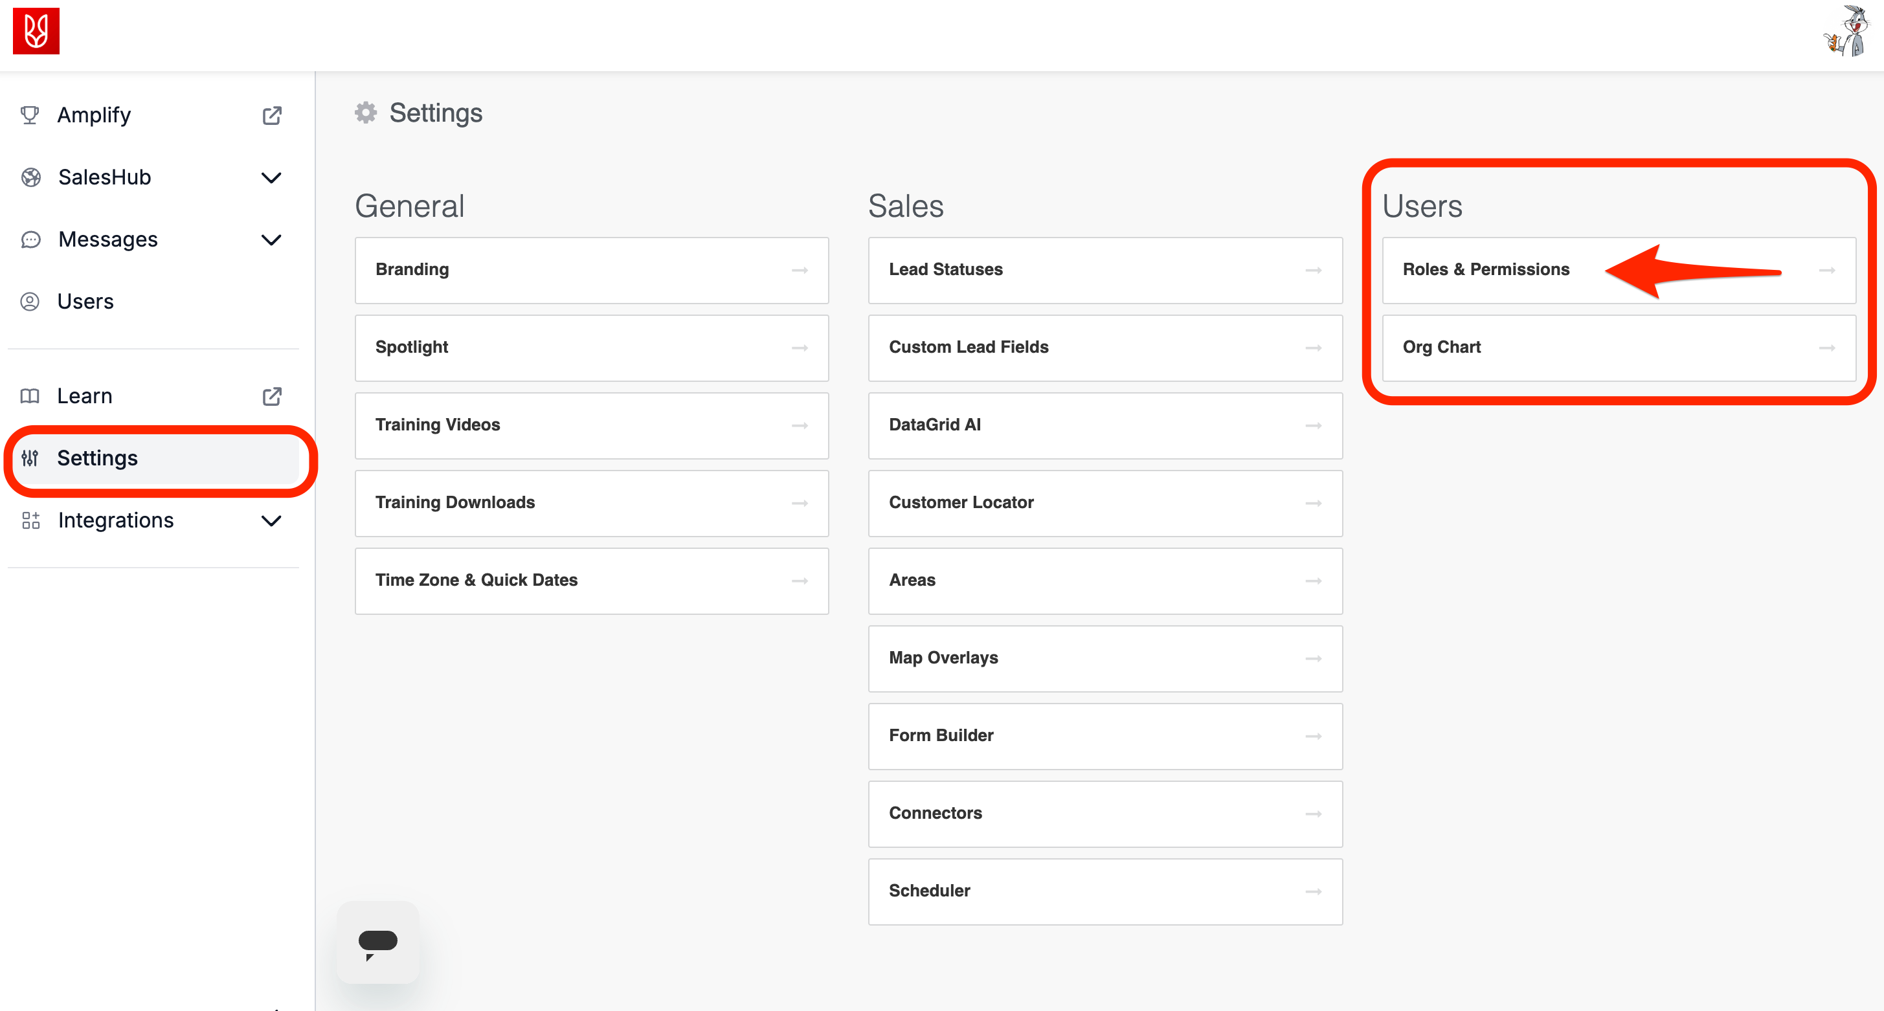1884x1011 pixels.
Task: Open Branding settings card
Action: click(x=591, y=270)
